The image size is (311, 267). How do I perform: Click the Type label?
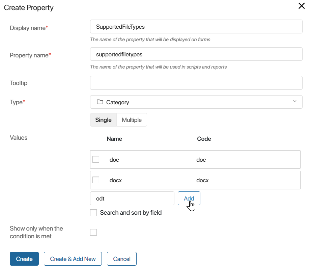[18, 102]
